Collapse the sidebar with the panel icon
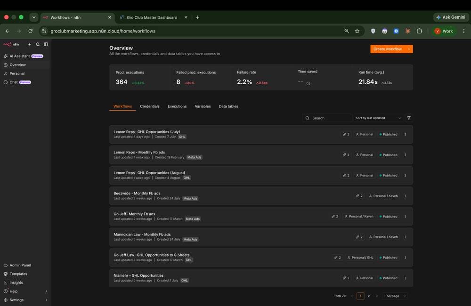 [x=46, y=44]
